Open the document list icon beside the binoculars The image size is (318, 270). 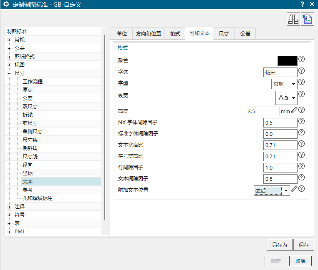click(x=308, y=19)
